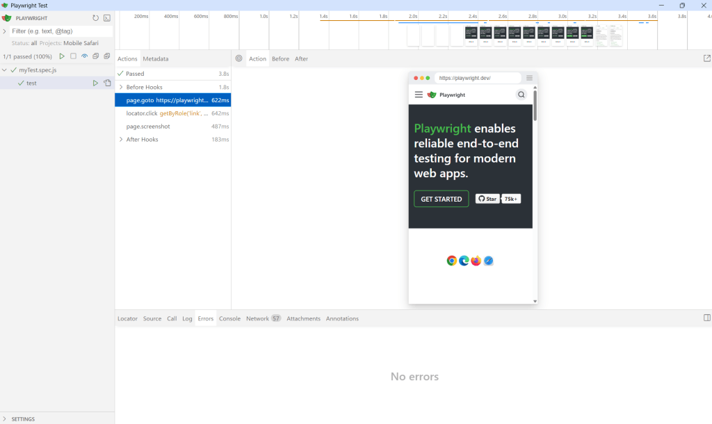Open the Metadata tab
The height and width of the screenshot is (424, 712).
click(x=156, y=59)
